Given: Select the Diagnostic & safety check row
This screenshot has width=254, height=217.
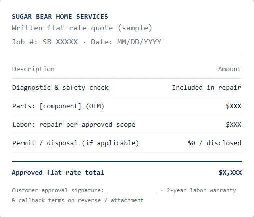Looking at the screenshot, I should 127,88.
